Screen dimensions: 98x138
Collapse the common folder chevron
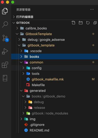pyautogui.click(x=21, y=62)
